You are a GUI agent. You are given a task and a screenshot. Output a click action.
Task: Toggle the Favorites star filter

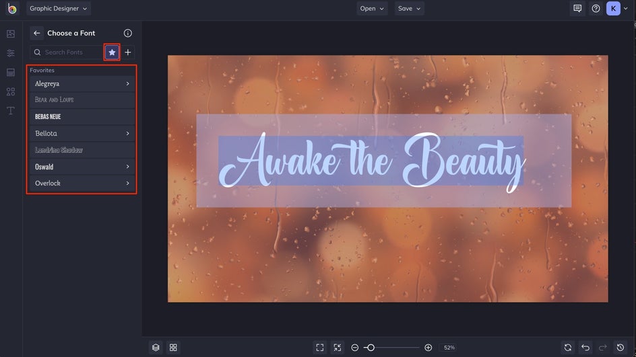(x=112, y=52)
